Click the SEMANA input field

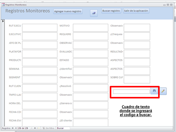tap(40, 71)
